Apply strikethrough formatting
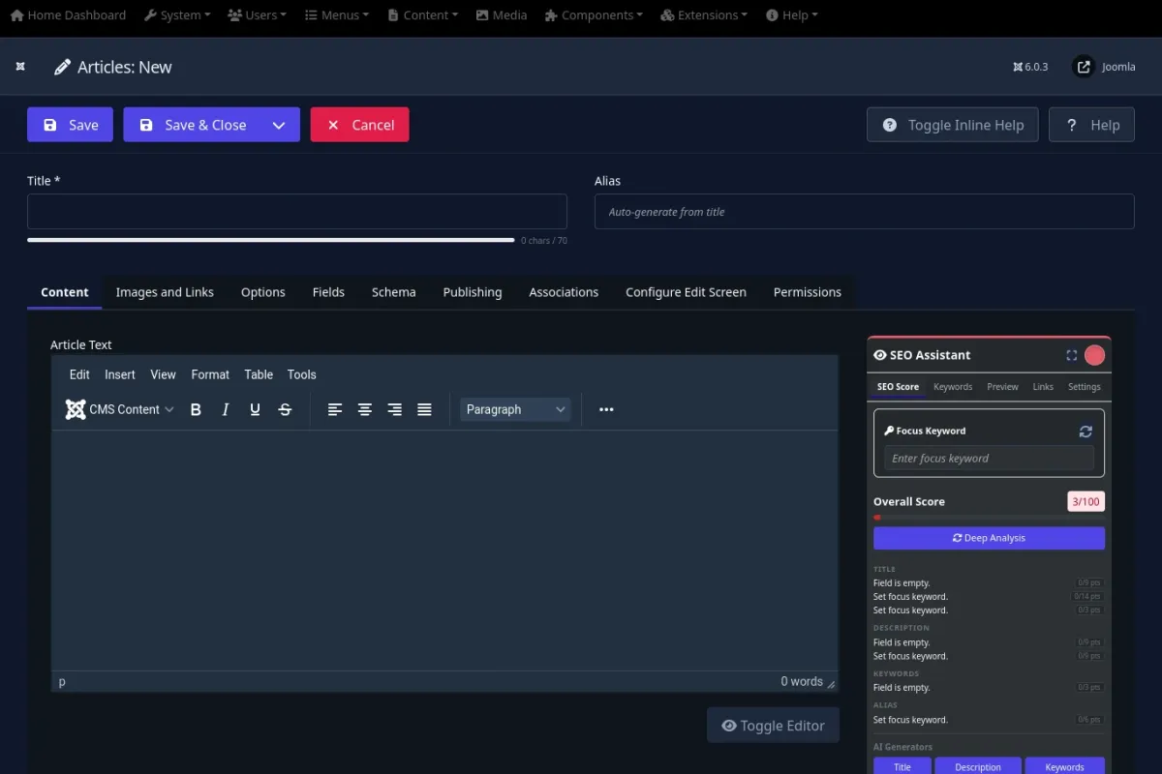 (x=285, y=409)
